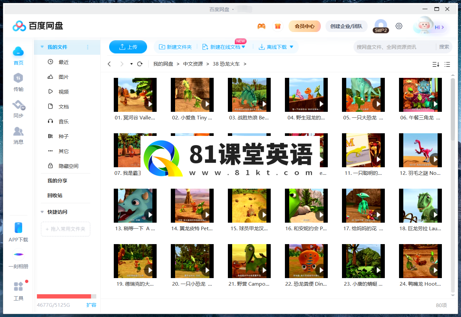Collapse the 快捷访问 quick access section

42,212
